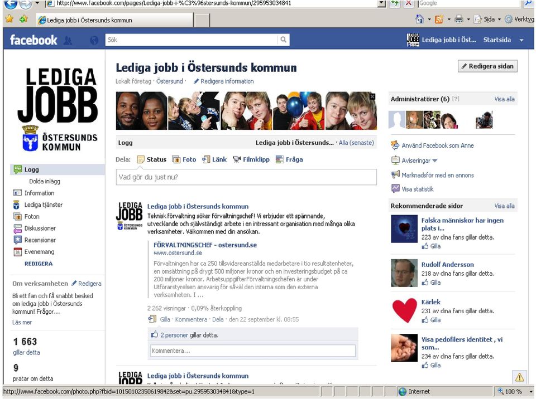Screen dimensions: 536x399
Task: Open the FÖRVALTNINGSCHEF - ostersund.se link
Action: pos(205,245)
